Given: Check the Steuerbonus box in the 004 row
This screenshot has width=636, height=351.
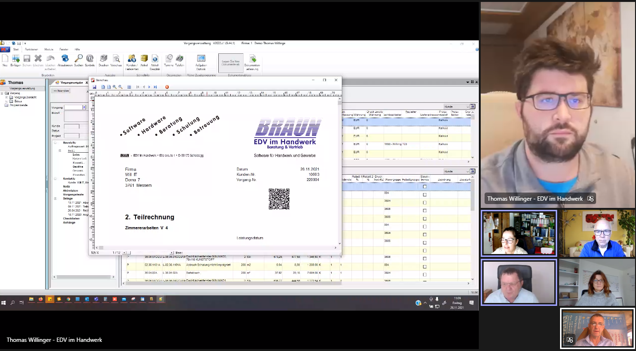Looking at the screenshot, I should [x=424, y=194].
